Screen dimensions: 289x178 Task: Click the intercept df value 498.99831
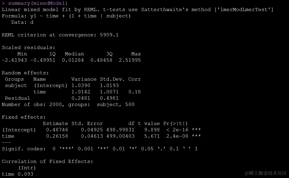(x=120, y=130)
